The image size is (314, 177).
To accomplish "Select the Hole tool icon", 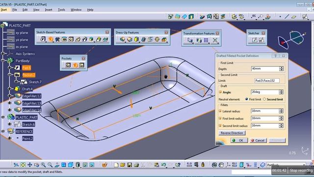I will (71, 39).
